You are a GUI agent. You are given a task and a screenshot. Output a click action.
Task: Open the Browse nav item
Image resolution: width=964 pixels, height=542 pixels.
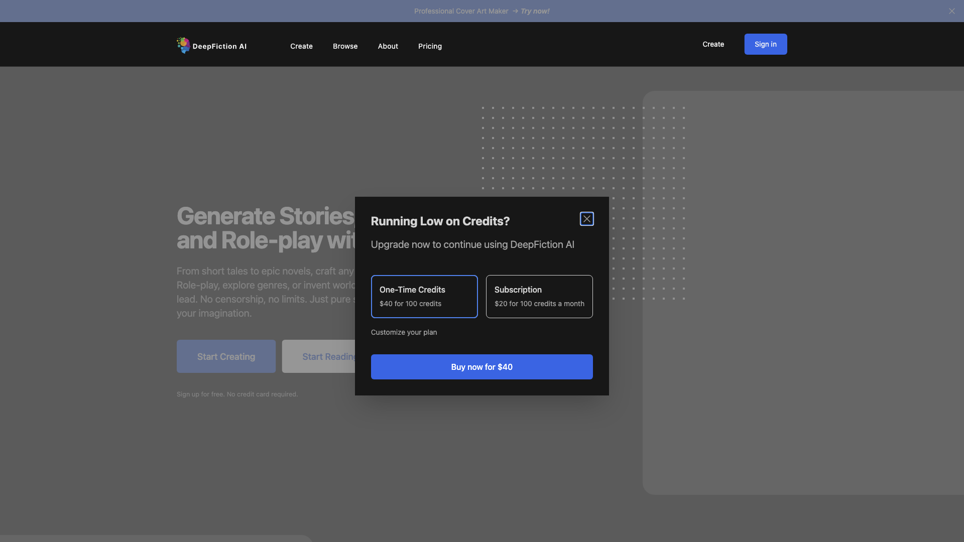(345, 46)
